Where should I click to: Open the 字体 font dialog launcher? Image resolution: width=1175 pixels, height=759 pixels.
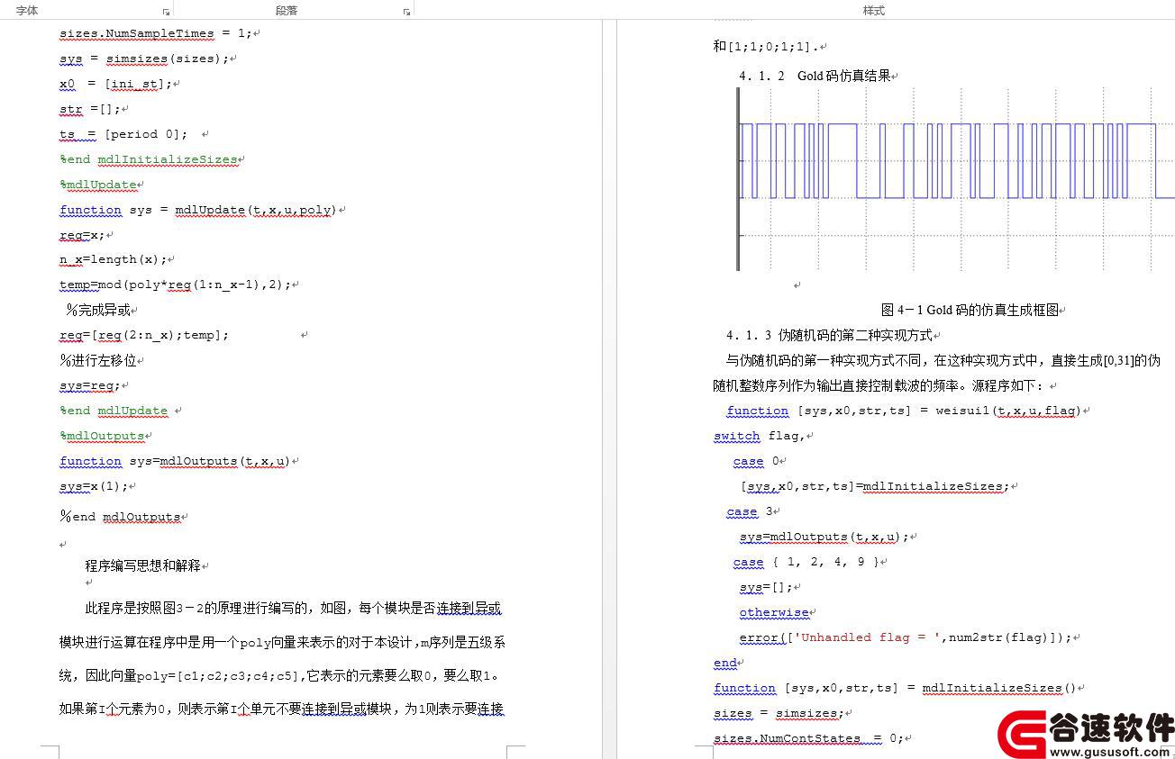point(167,12)
